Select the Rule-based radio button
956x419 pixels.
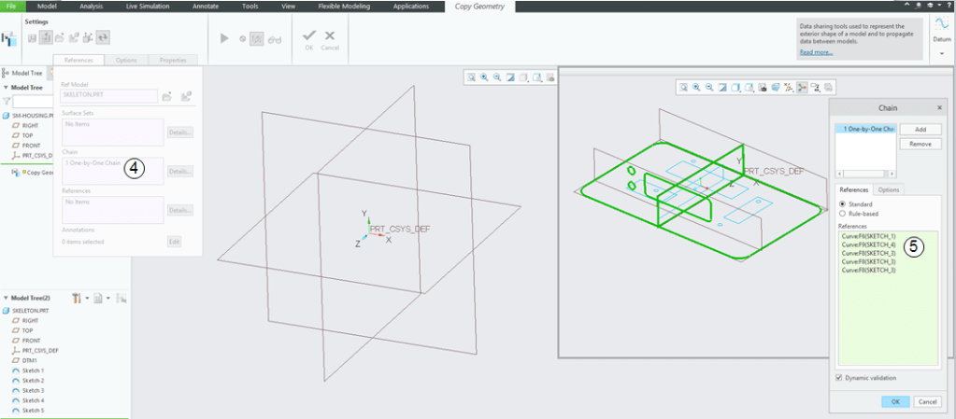[x=842, y=214]
